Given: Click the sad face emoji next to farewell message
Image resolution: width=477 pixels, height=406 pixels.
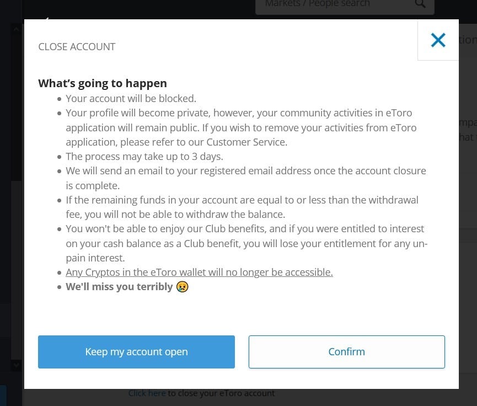Looking at the screenshot, I should point(182,286).
